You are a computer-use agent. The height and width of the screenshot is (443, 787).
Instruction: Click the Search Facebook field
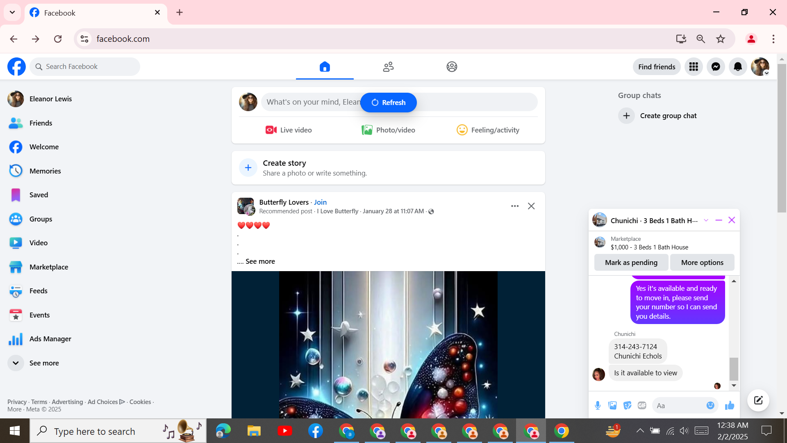(86, 67)
